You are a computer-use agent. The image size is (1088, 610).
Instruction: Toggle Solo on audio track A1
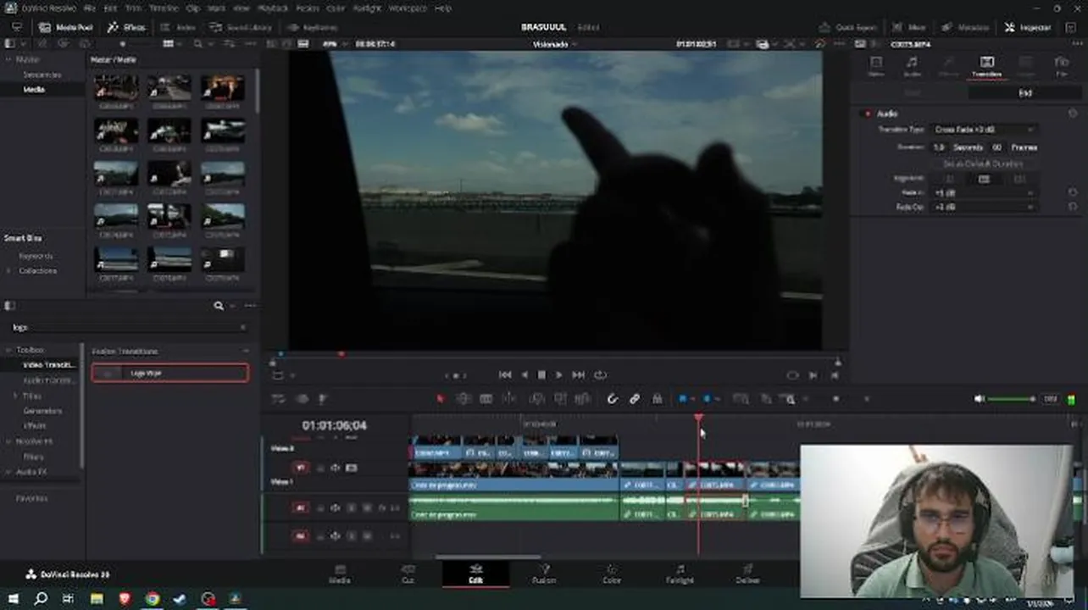(352, 507)
